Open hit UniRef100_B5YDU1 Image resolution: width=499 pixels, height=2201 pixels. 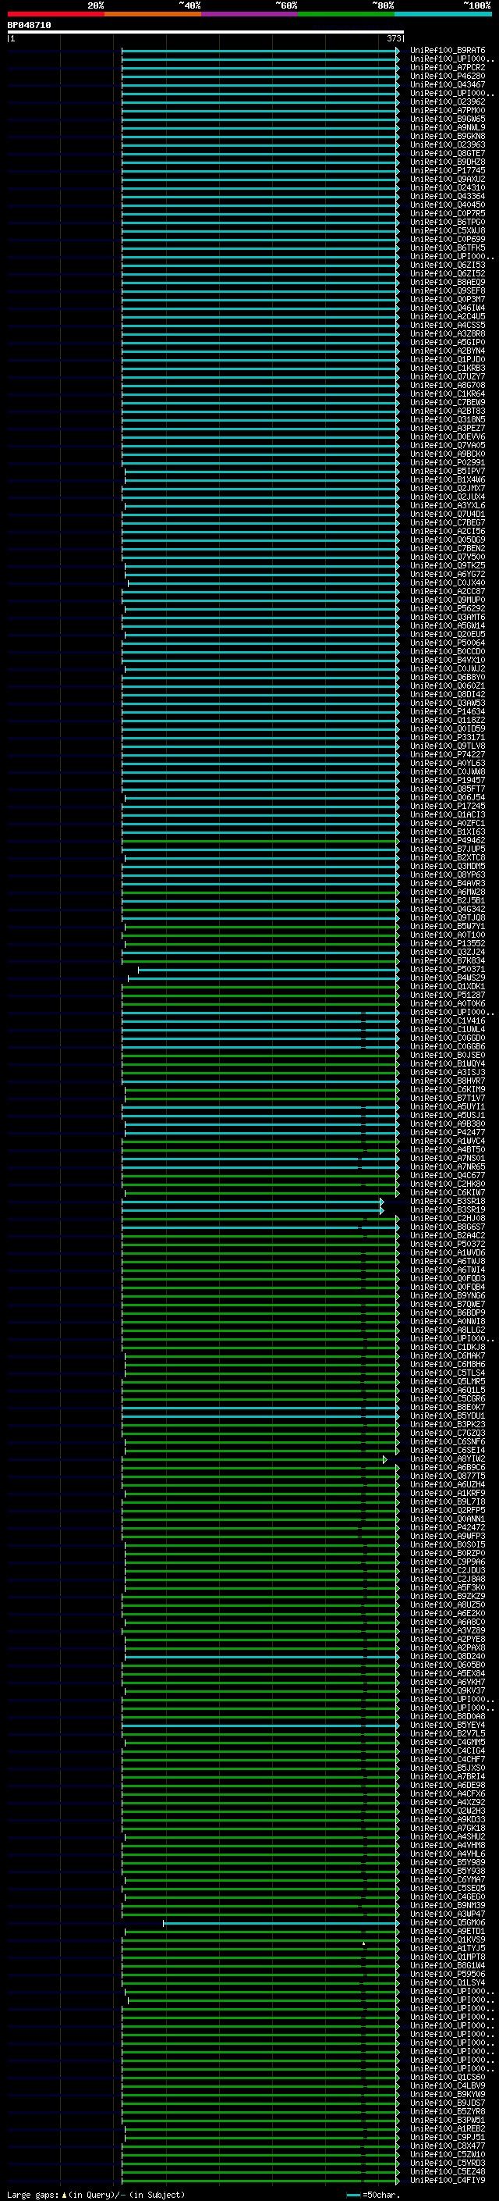(x=448, y=1416)
